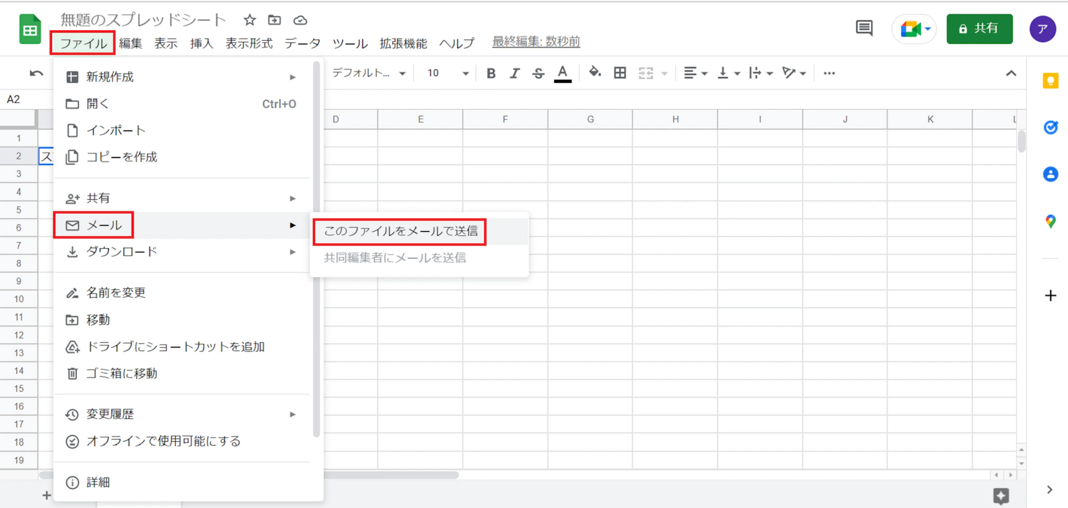Expand the default font family dropdown
Image resolution: width=1068 pixels, height=508 pixels.
coord(369,73)
